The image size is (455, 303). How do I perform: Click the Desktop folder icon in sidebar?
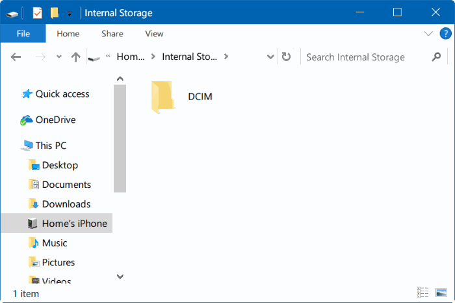[x=34, y=165]
